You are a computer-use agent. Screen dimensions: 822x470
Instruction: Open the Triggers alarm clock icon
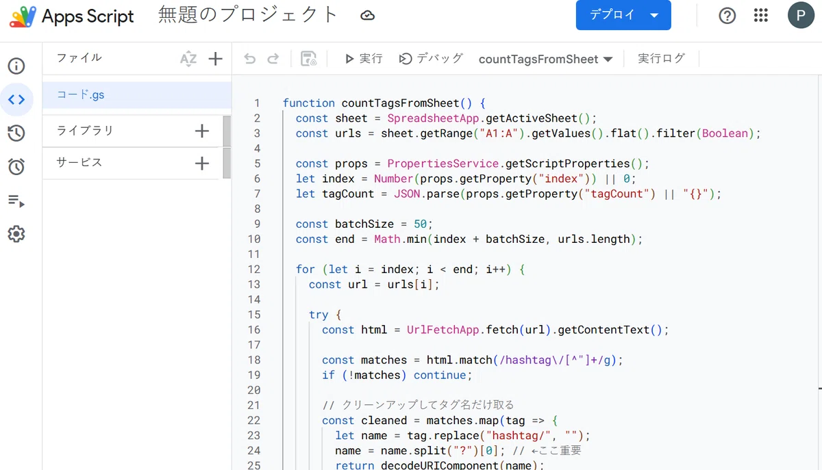[x=16, y=166]
